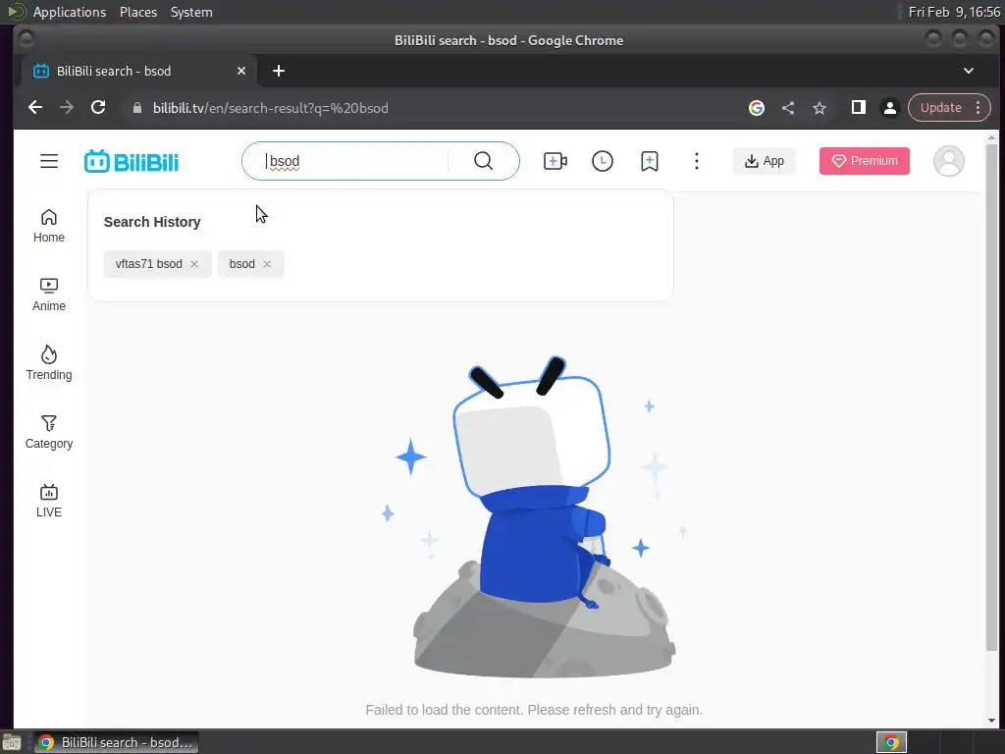Click the show desktop icon in taskbar
The height and width of the screenshot is (754, 1005).
pyautogui.click(x=12, y=742)
